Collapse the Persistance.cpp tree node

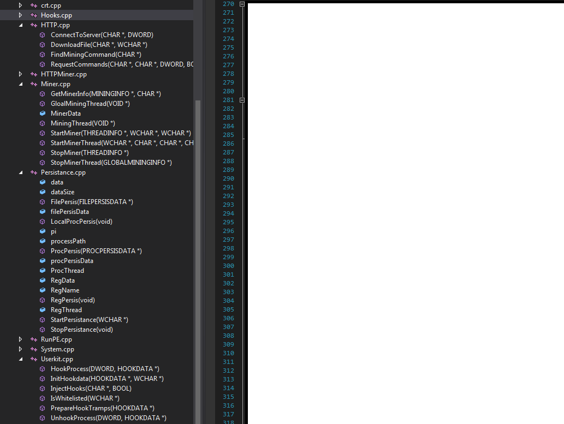(x=21, y=172)
